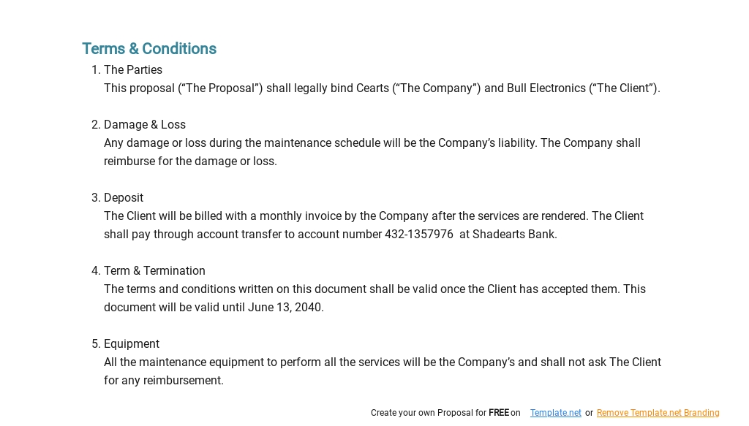Click the "for any reimbursement" line
The height and width of the screenshot is (426, 749).
pyautogui.click(x=164, y=381)
